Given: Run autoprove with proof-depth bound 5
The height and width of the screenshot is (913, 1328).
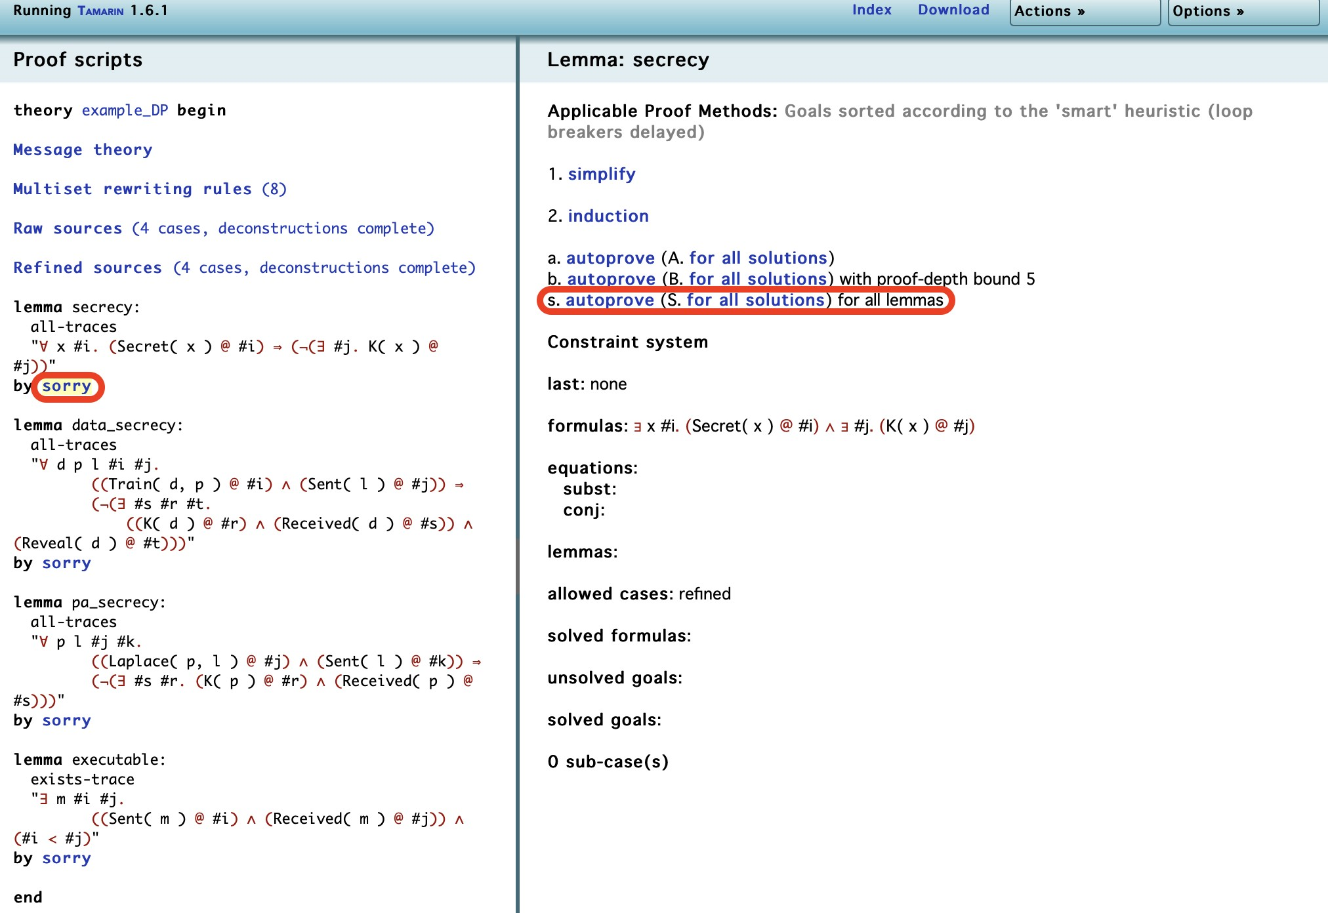Looking at the screenshot, I should pyautogui.click(x=611, y=279).
